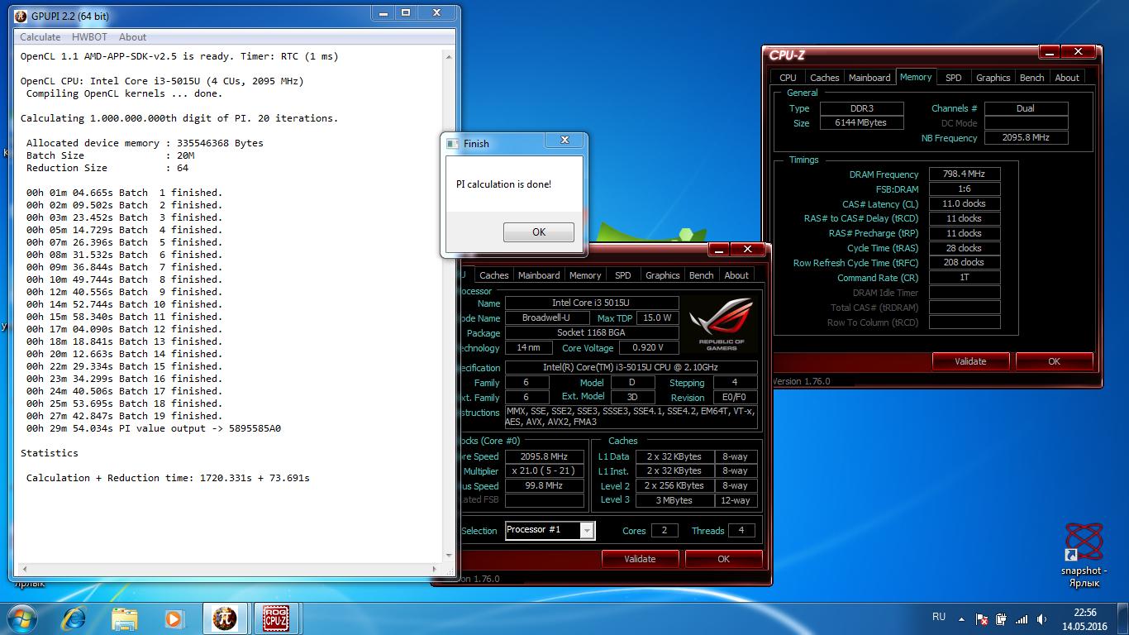Click the power plug tray icon
This screenshot has height=635, width=1129.
pyautogui.click(x=1002, y=619)
